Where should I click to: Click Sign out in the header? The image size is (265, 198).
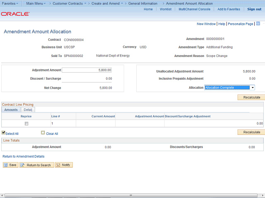254,9
